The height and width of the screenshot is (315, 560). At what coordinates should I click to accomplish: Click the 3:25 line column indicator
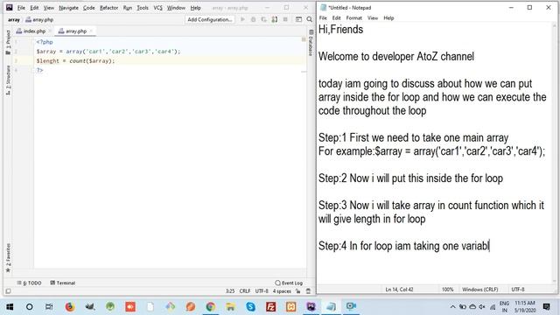click(x=230, y=291)
